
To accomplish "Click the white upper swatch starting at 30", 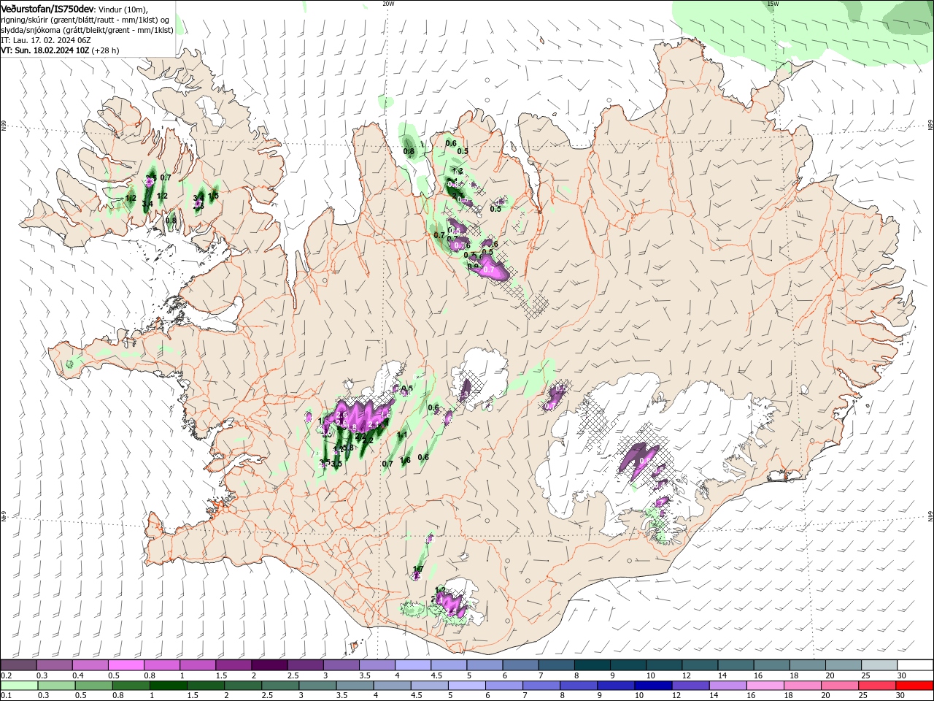I will point(915,665).
